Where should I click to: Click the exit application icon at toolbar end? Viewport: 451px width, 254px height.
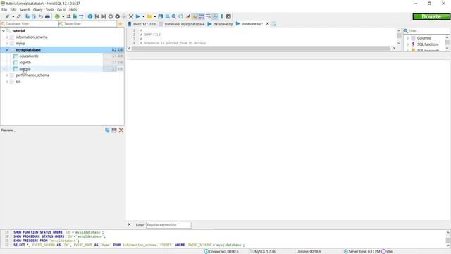tap(228, 17)
